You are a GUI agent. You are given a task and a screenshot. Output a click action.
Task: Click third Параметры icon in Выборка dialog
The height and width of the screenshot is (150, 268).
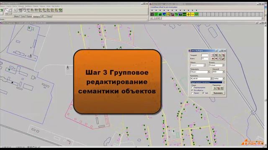(222, 88)
